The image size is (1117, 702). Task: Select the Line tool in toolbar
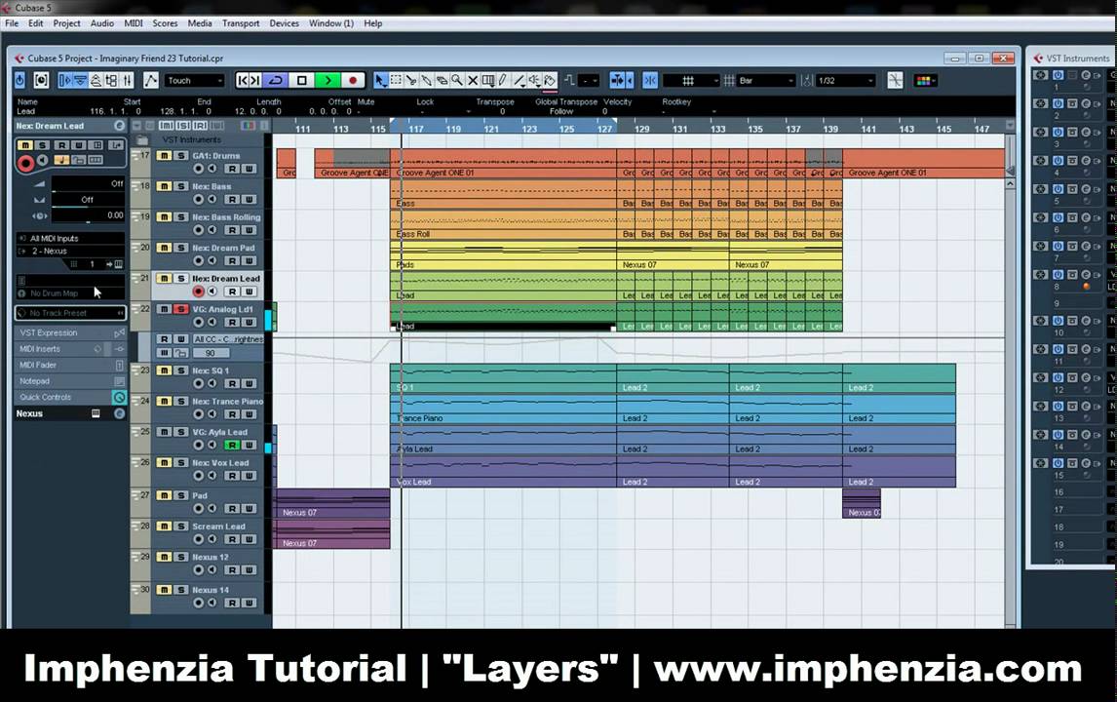[520, 81]
